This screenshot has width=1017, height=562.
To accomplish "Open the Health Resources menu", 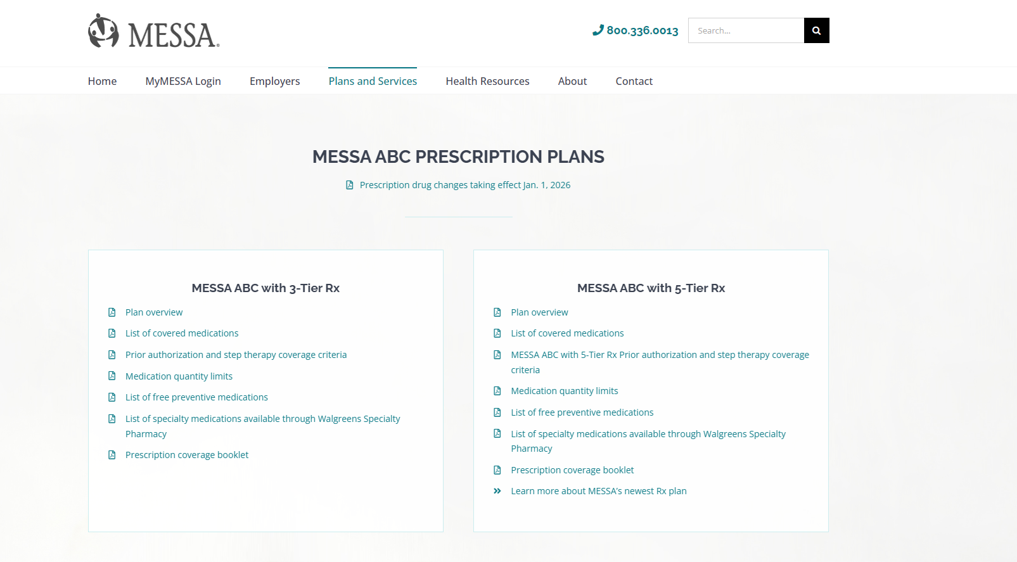I will 487,81.
